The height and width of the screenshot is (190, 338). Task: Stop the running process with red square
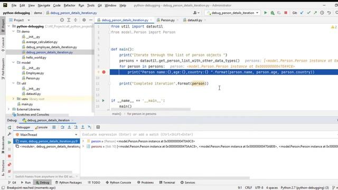(286, 13)
